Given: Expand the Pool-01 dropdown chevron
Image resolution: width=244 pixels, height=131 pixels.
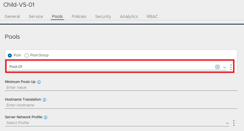Looking at the screenshot, I should coord(224,67).
